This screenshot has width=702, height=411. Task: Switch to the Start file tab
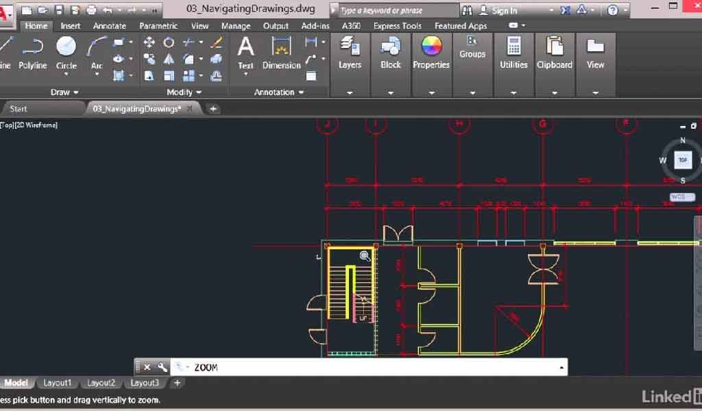pos(19,109)
